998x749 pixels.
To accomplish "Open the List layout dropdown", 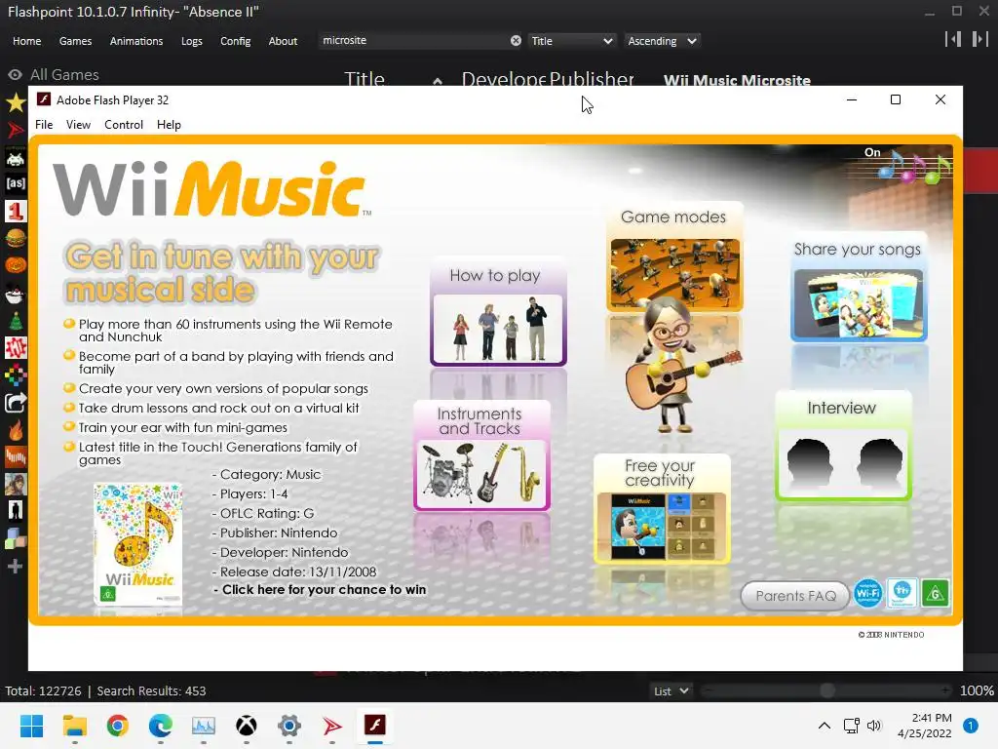I will coord(671,691).
